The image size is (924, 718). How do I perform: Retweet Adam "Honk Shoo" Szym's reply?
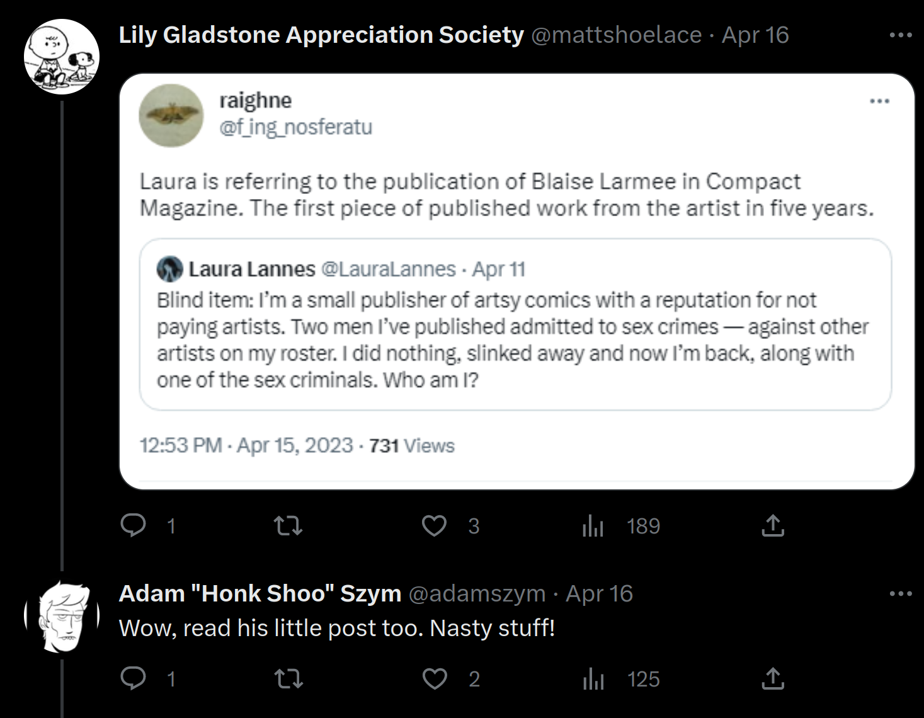(288, 678)
